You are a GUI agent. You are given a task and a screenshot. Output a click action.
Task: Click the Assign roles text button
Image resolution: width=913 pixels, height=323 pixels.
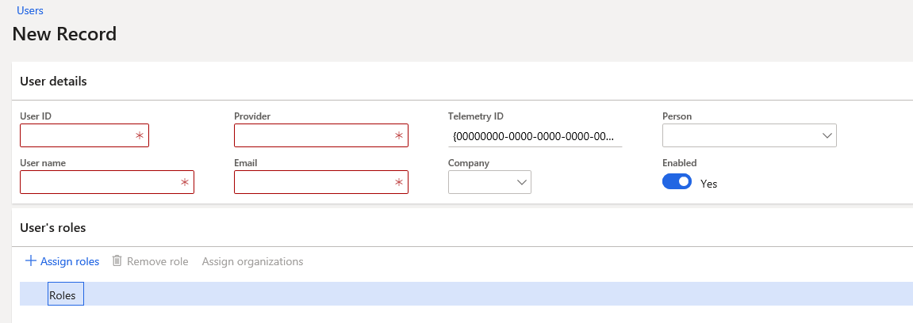[70, 261]
